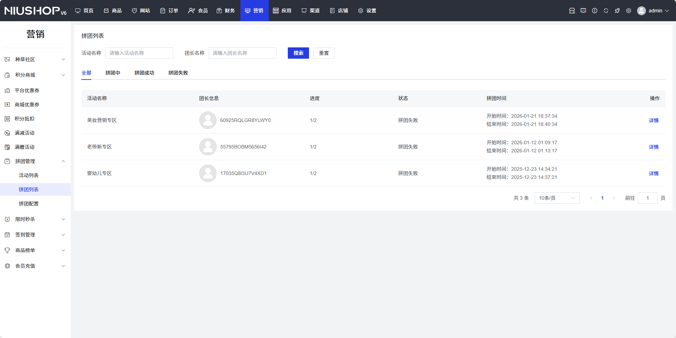
Task: Click the 重置 button
Action: 324,53
